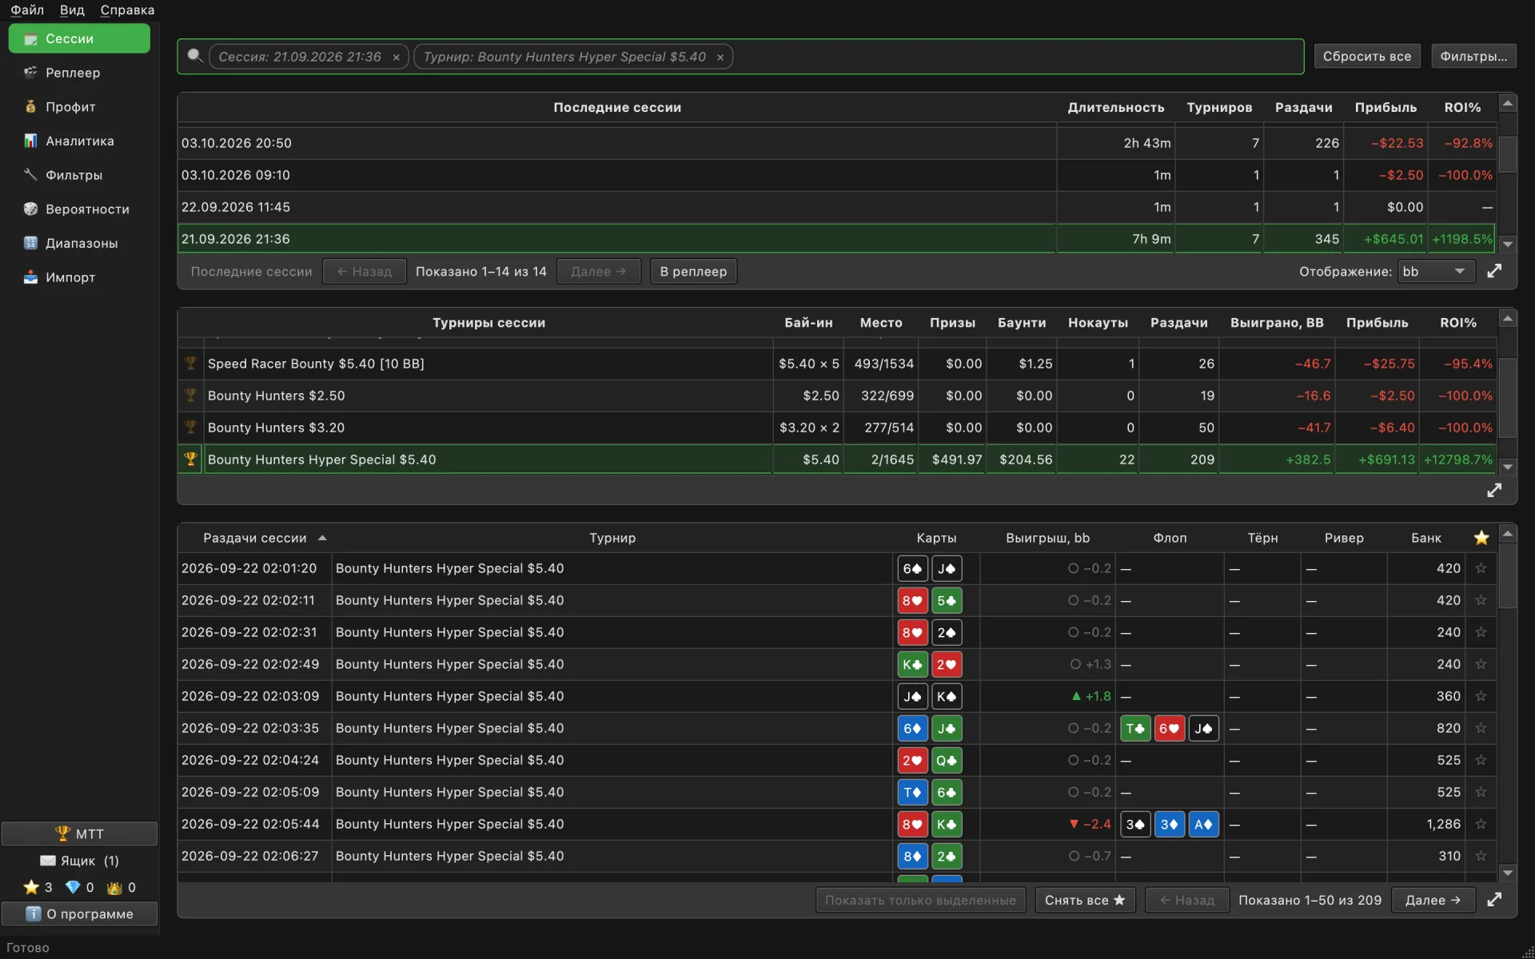
Task: Expand the Последние сессии panel to full size
Action: pyautogui.click(x=1494, y=271)
